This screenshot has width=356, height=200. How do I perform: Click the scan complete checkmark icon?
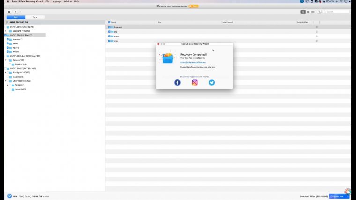click(x=9, y=196)
